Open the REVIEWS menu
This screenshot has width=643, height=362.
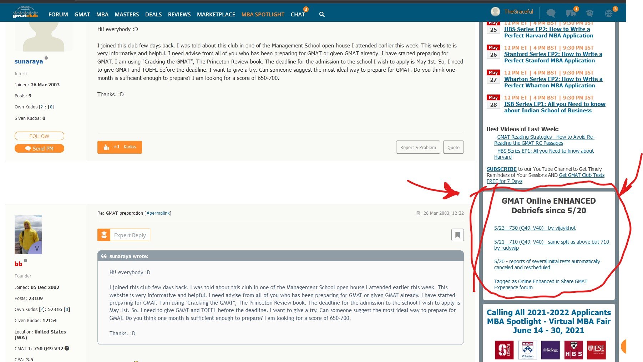point(179,15)
